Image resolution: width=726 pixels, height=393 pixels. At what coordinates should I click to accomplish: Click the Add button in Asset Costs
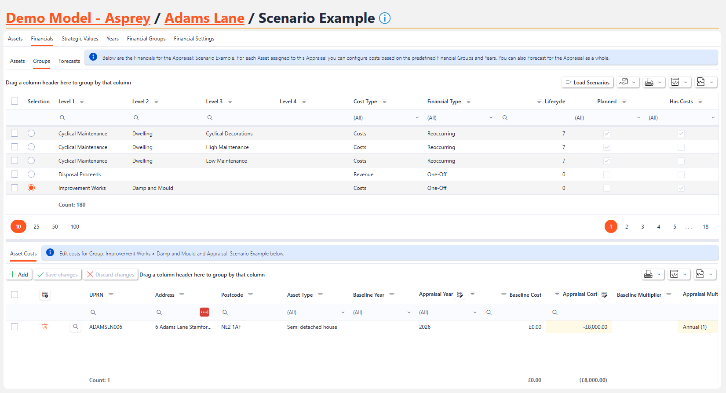click(19, 274)
